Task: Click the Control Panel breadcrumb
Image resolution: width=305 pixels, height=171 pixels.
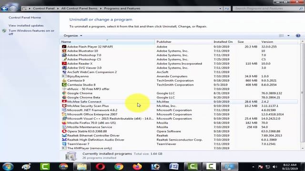Action: (44, 9)
